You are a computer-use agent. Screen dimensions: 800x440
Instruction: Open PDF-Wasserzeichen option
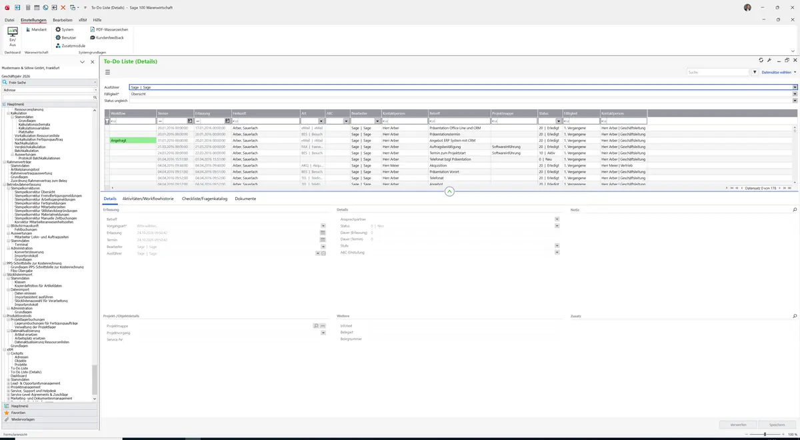pyautogui.click(x=109, y=29)
